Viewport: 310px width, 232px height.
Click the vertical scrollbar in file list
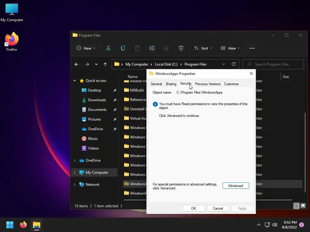coord(305,152)
